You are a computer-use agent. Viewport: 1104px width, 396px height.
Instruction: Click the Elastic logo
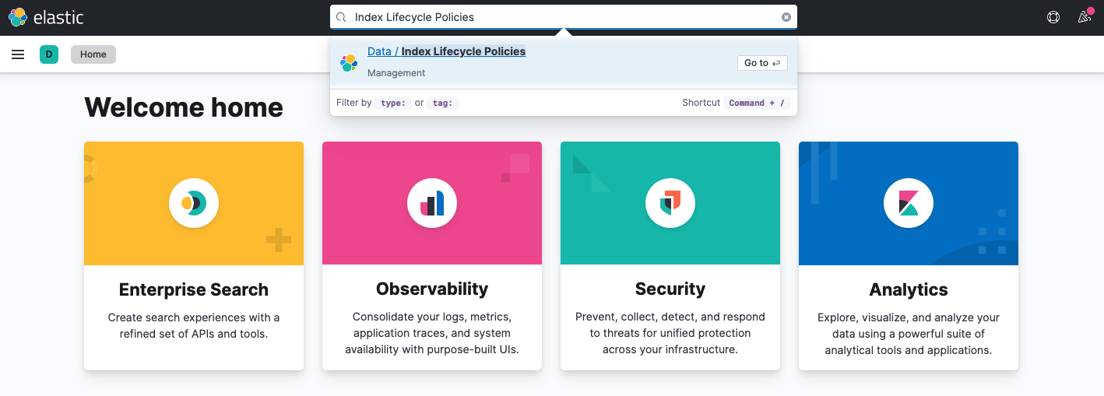pyautogui.click(x=46, y=17)
